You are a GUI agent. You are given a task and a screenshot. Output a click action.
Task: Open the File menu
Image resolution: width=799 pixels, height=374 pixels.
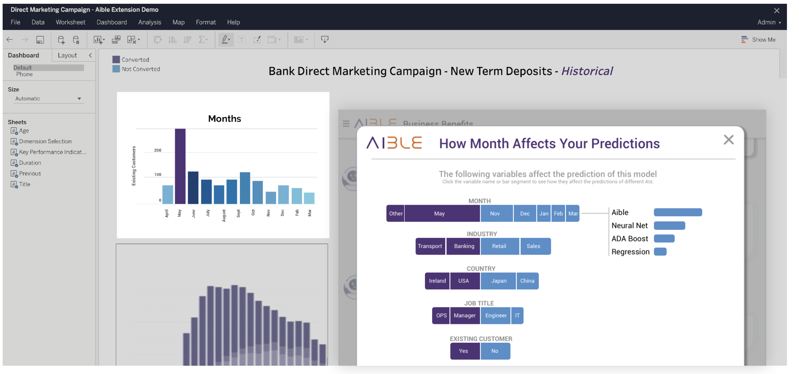coord(15,22)
